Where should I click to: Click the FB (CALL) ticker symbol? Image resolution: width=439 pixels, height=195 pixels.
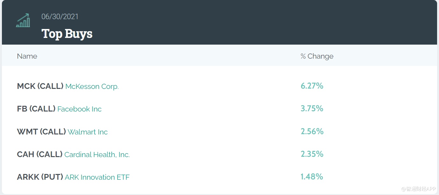point(36,109)
